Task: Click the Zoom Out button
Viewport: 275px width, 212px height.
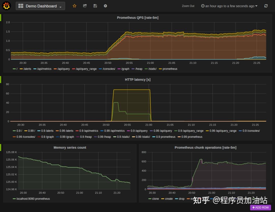Action: pos(188,6)
